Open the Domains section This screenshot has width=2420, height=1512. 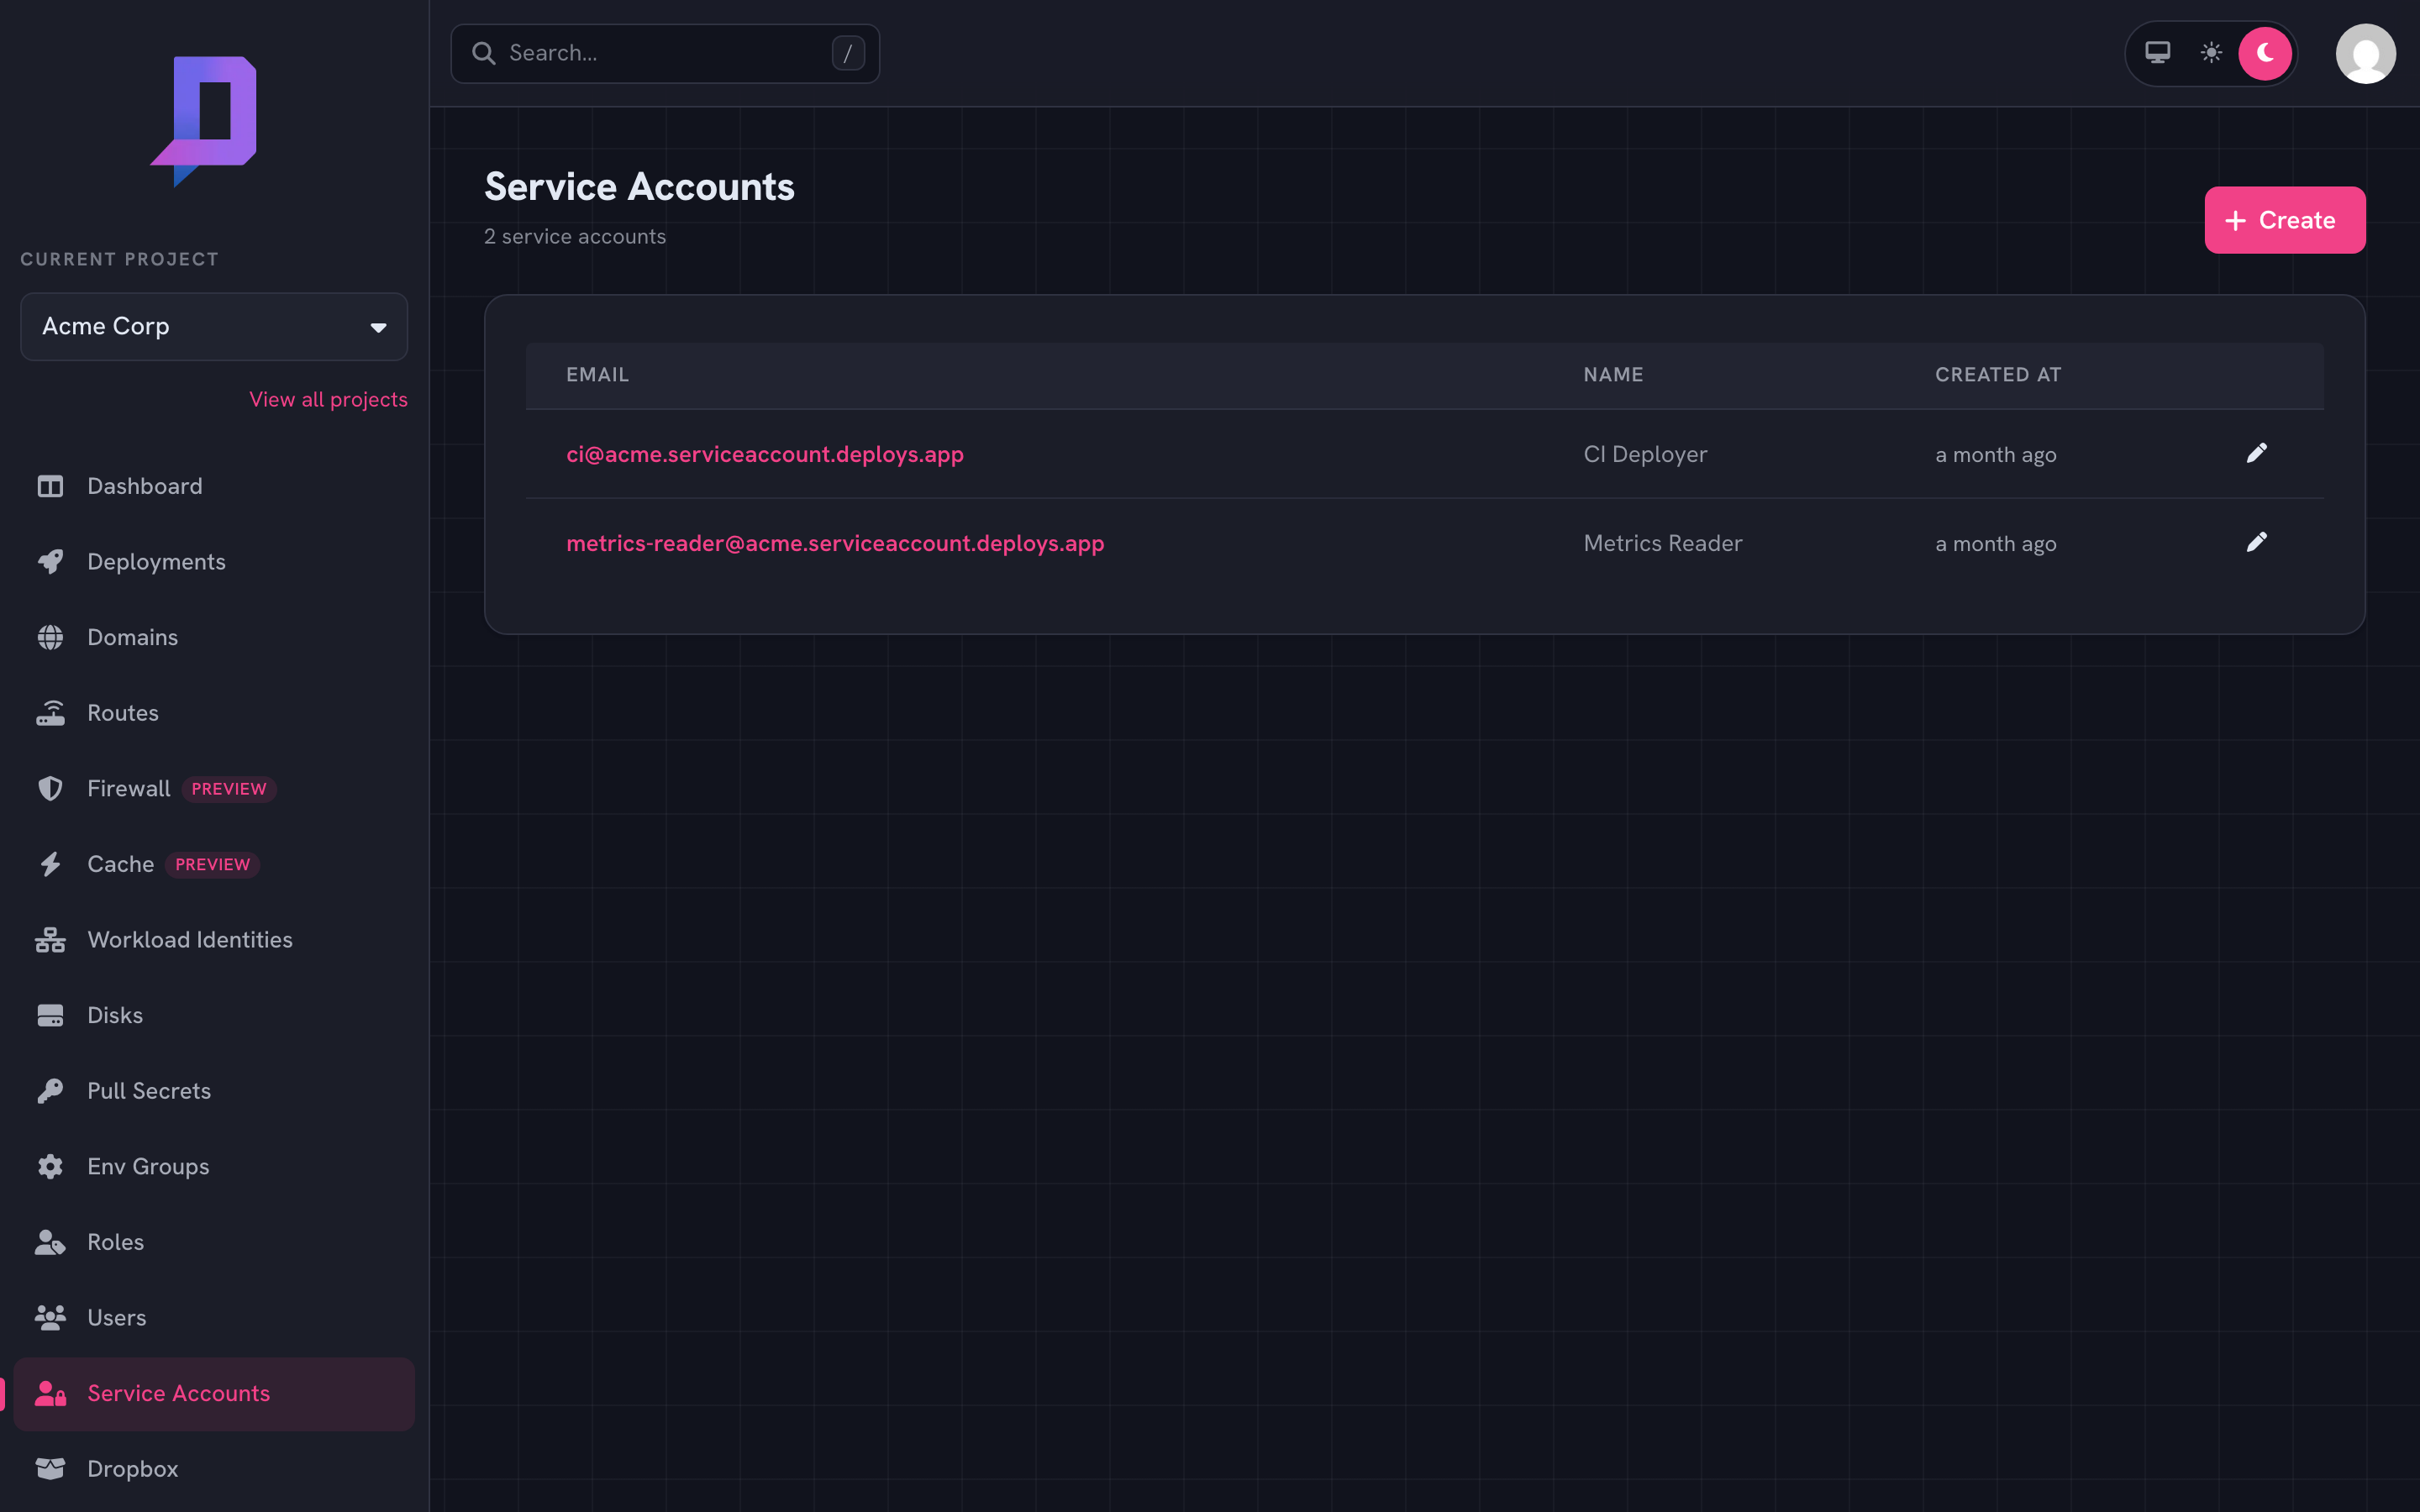pos(214,637)
